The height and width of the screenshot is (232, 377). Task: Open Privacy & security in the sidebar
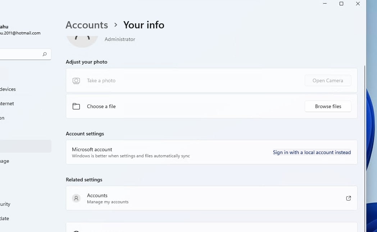tap(5, 204)
